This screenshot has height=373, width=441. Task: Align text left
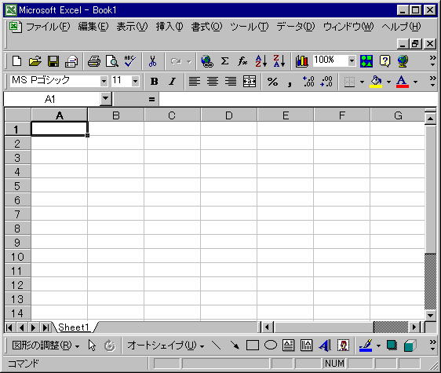pos(195,82)
